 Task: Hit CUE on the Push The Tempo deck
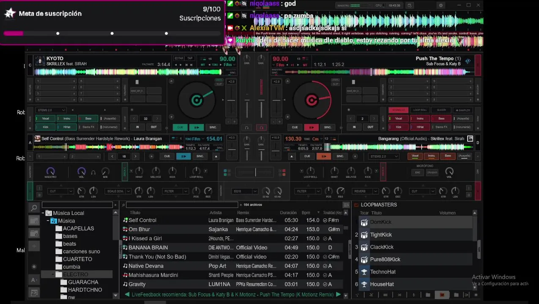coord(295,127)
